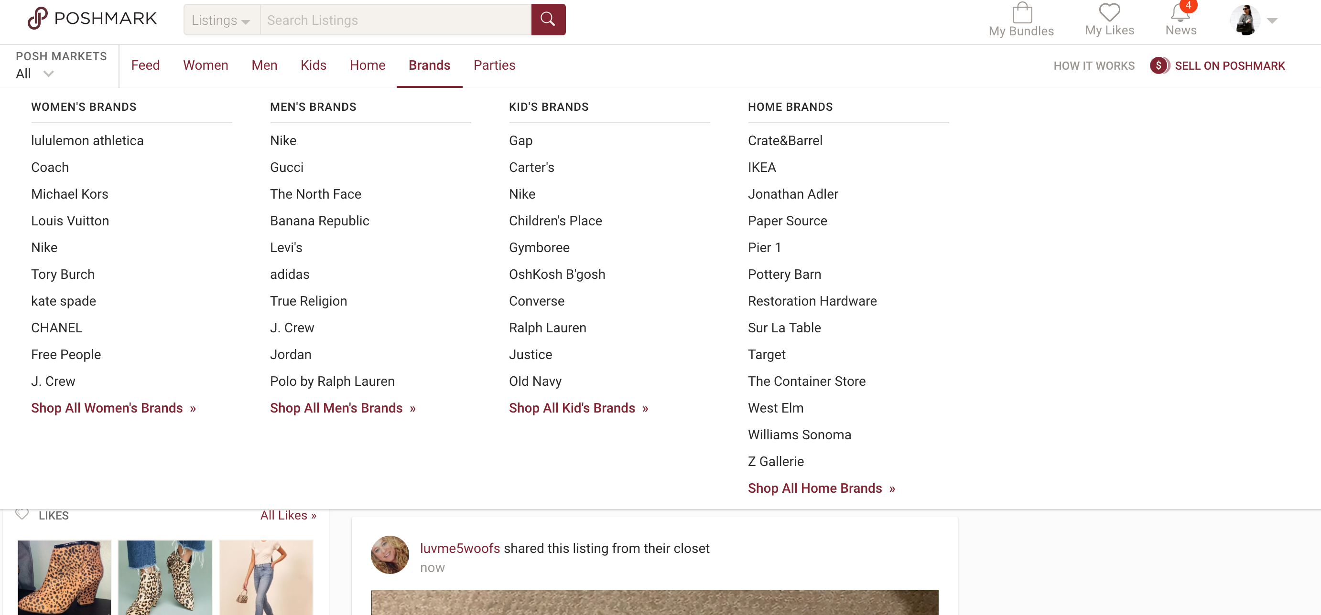Image resolution: width=1321 pixels, height=615 pixels.
Task: Open luvme5woofs profile avatar
Action: pos(390,554)
